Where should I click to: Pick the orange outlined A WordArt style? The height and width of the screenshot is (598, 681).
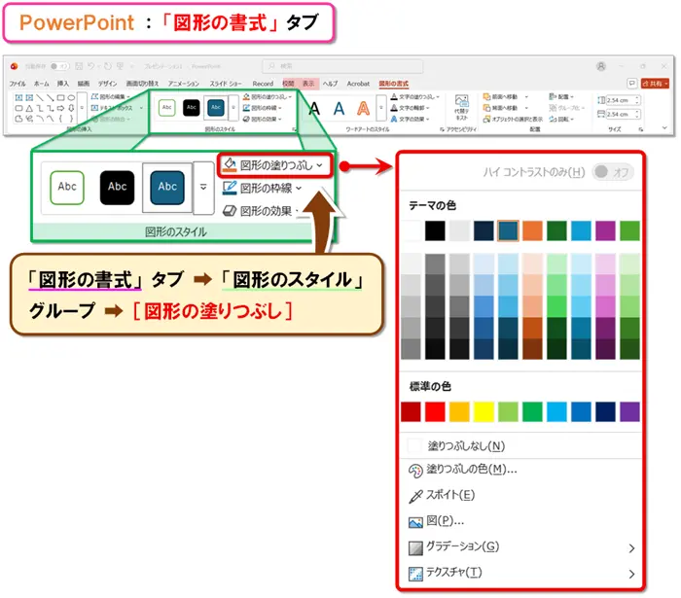click(x=363, y=109)
